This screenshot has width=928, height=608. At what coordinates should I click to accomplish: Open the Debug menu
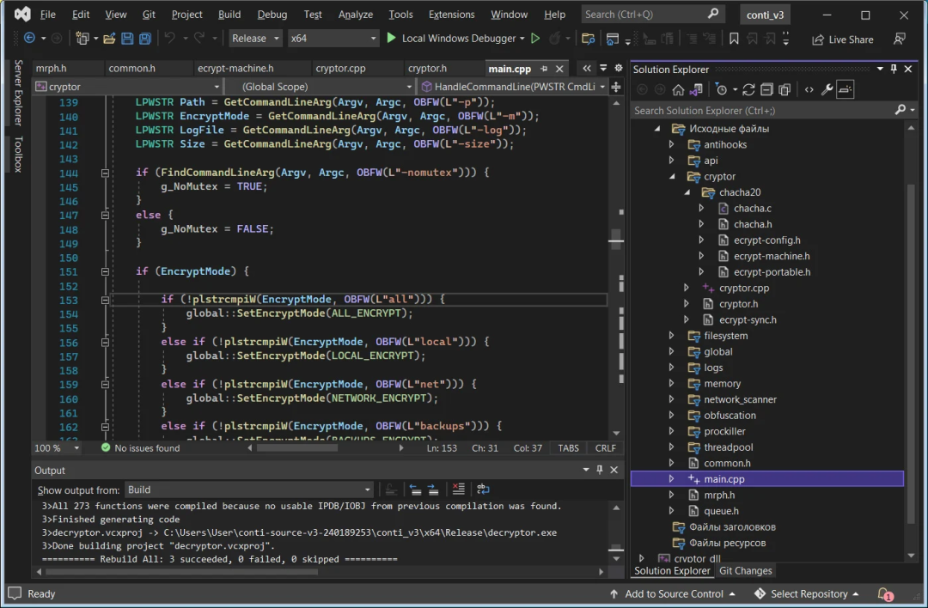click(272, 15)
